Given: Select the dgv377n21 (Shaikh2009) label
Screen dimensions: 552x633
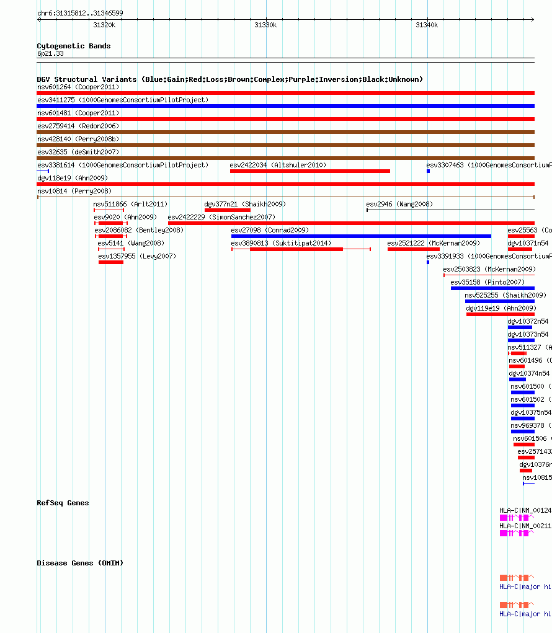Looking at the screenshot, I should (245, 204).
